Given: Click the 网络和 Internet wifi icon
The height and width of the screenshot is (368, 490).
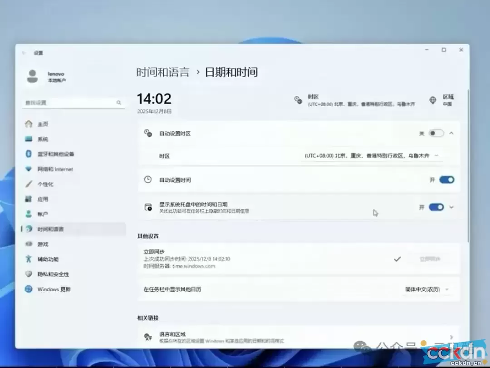Looking at the screenshot, I should click(29, 169).
